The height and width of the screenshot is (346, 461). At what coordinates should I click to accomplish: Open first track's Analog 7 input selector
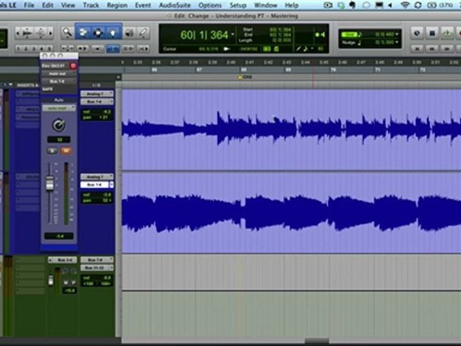[x=97, y=94]
